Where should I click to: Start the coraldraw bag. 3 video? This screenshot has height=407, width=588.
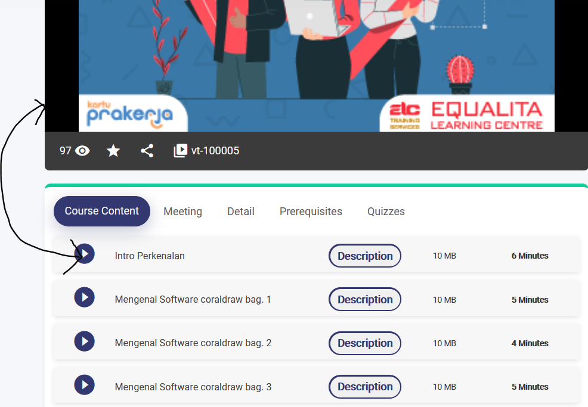85,384
